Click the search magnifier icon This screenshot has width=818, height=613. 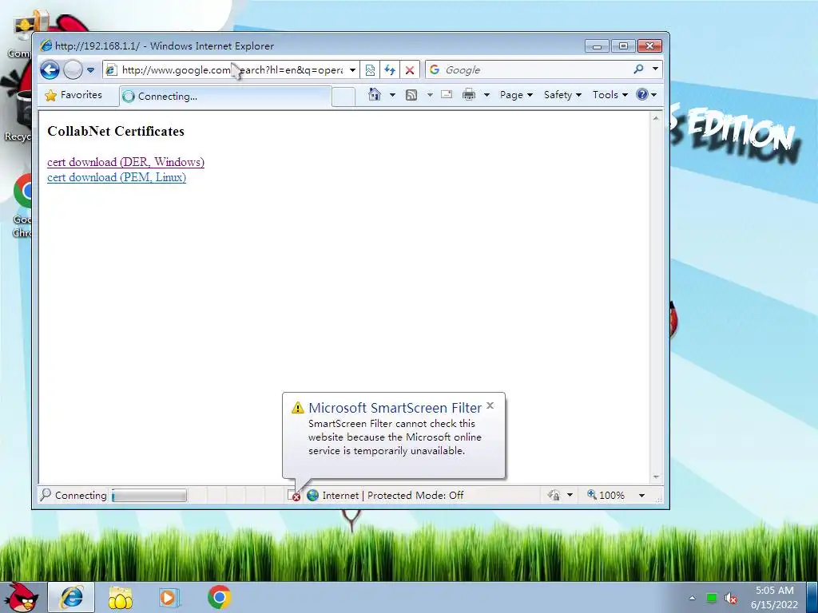pyautogui.click(x=638, y=69)
